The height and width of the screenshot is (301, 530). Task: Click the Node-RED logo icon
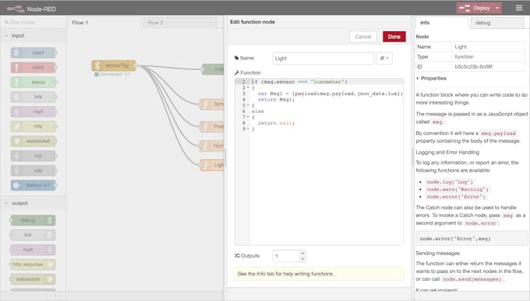coord(16,9)
